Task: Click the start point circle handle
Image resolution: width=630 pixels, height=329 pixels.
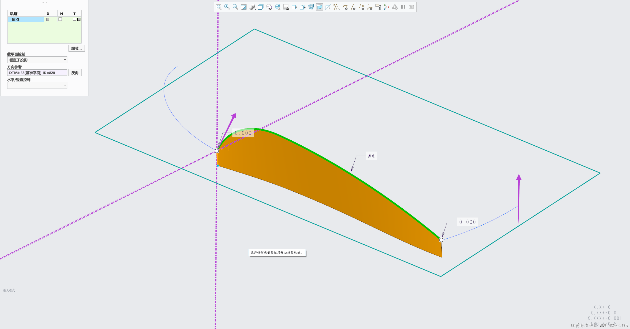Action: pos(217,151)
